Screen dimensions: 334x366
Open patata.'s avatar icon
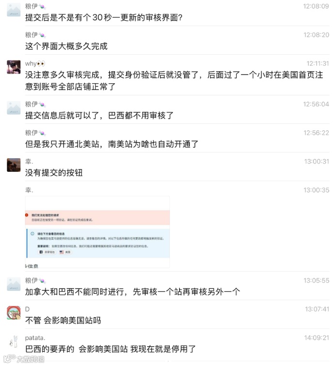pyautogui.click(x=14, y=341)
